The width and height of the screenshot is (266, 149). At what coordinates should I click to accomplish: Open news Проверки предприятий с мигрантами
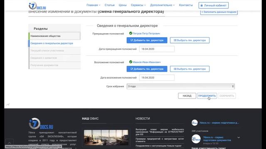(160, 140)
